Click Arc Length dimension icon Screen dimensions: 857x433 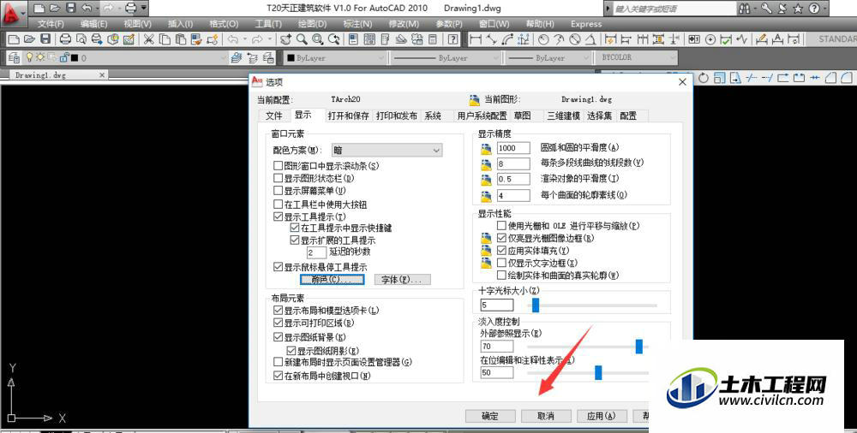507,39
